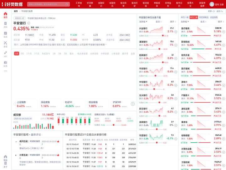Image resolution: width=226 pixels, height=170 pixels.
Task: Open 股市日历 in top menu
Action: point(179,4)
